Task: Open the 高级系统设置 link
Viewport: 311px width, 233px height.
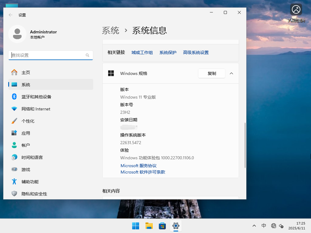Action: pyautogui.click(x=196, y=52)
